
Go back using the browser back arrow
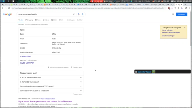(x=2, y=8)
